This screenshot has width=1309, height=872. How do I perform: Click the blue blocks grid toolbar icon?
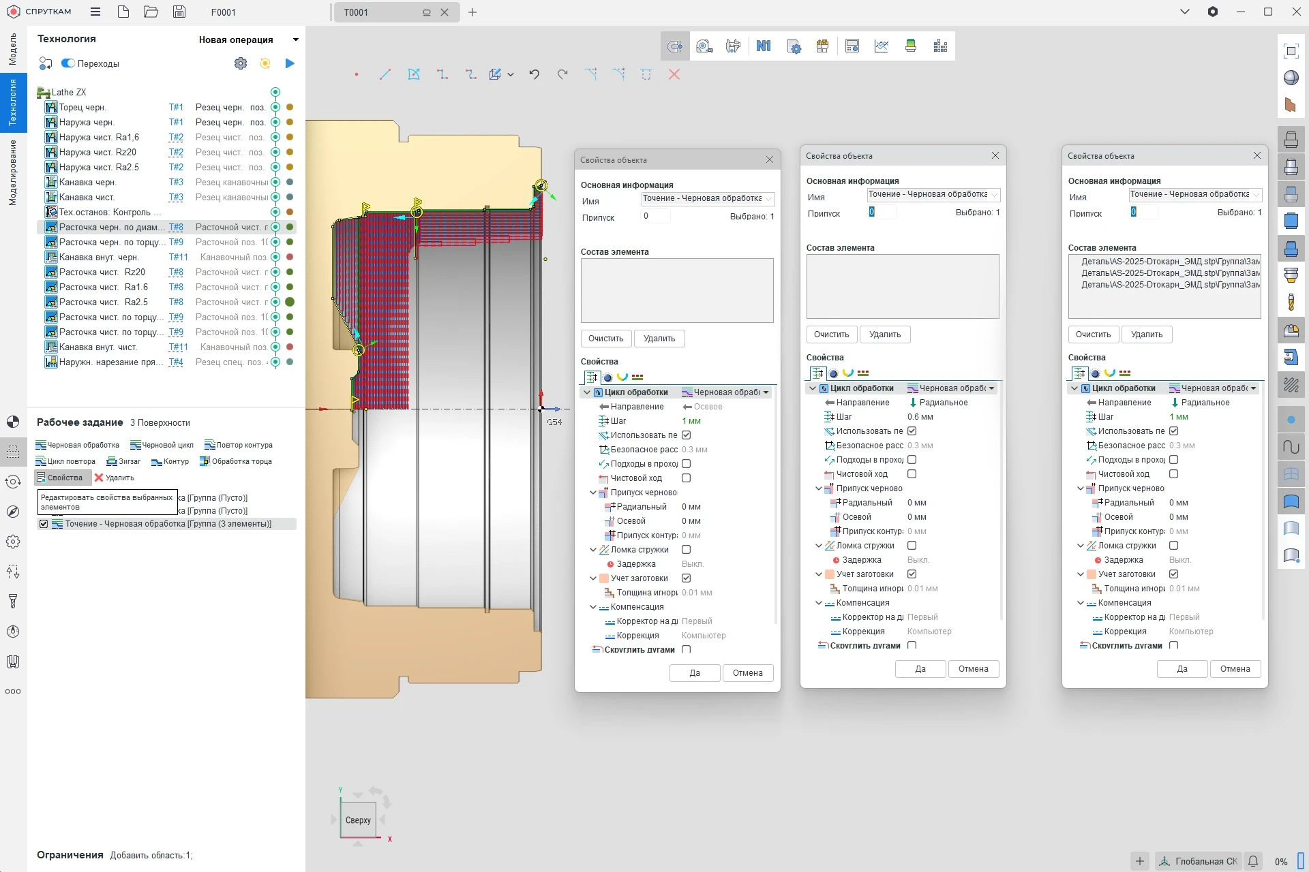click(941, 46)
